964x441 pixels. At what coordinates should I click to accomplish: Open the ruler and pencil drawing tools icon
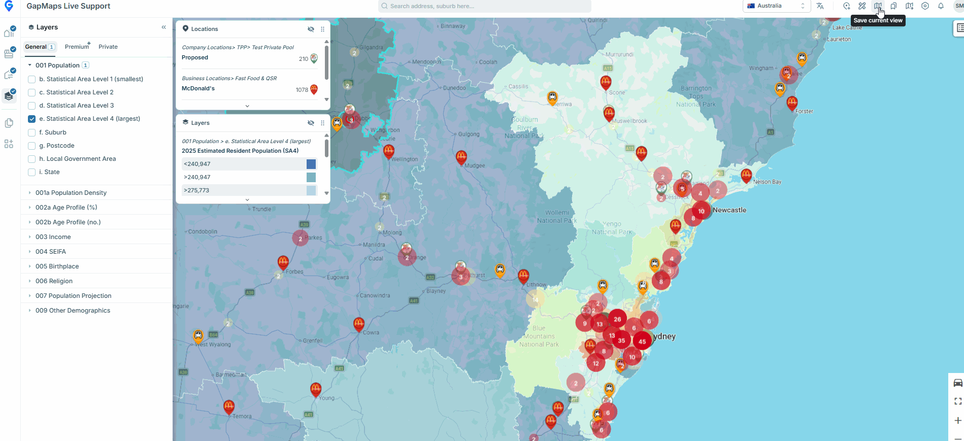pos(862,6)
